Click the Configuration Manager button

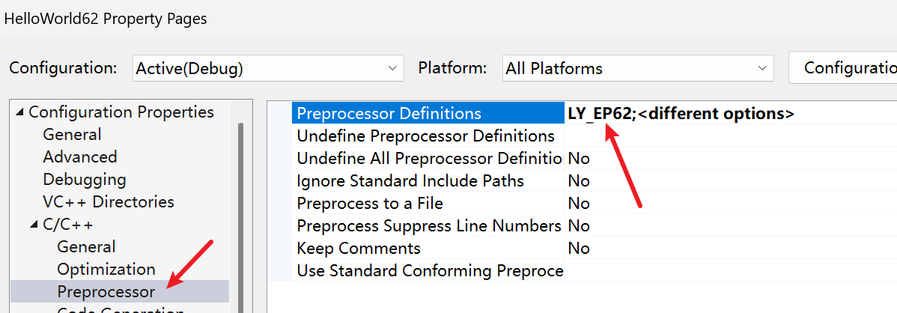[846, 68]
